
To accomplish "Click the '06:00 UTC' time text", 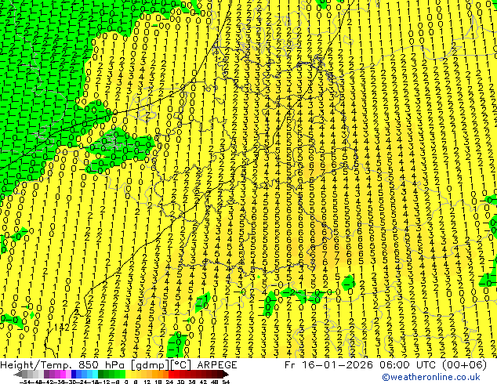I will 408,365.
